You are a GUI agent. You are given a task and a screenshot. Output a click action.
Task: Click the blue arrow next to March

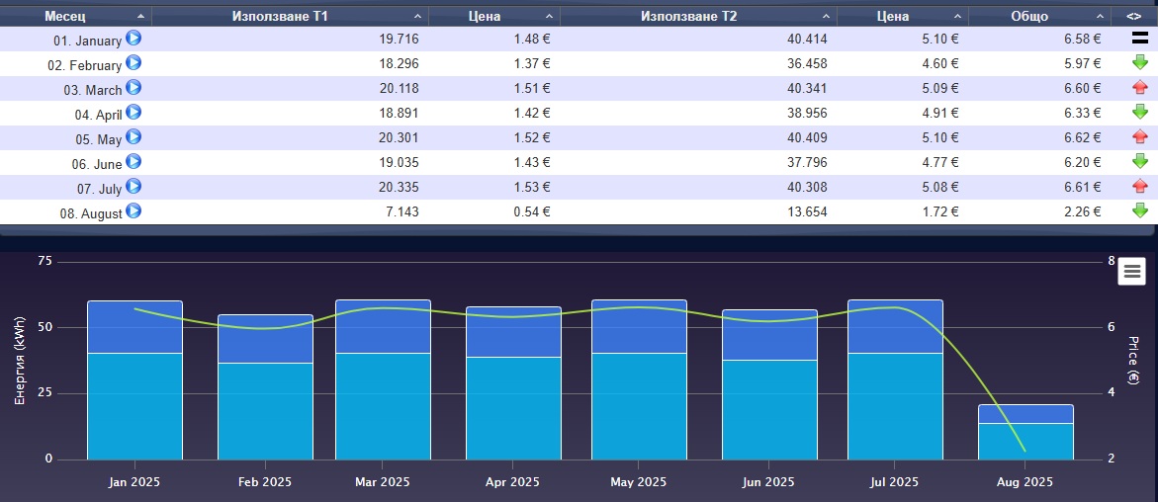(x=134, y=88)
